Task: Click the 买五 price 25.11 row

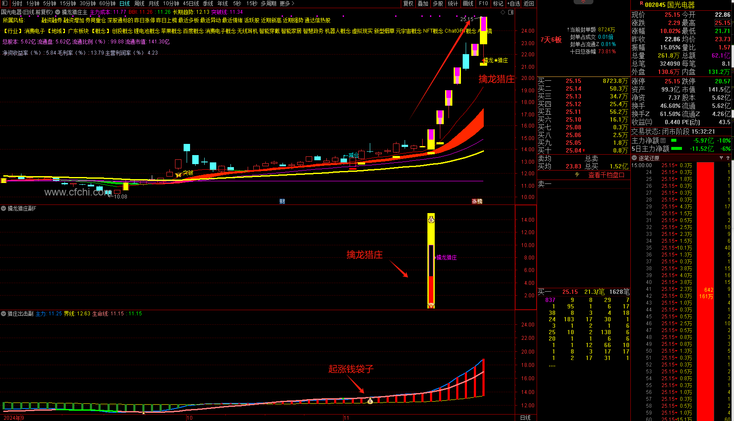Action: click(584, 112)
